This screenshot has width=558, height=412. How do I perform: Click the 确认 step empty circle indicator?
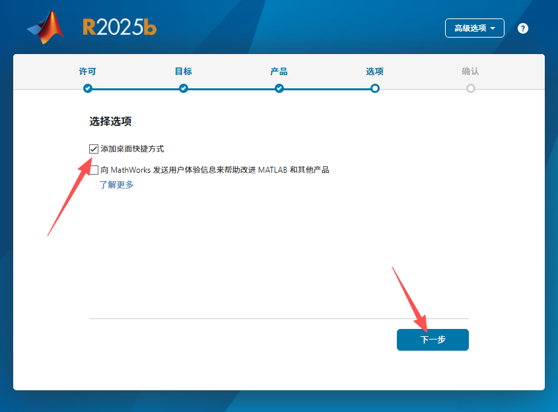tap(471, 88)
